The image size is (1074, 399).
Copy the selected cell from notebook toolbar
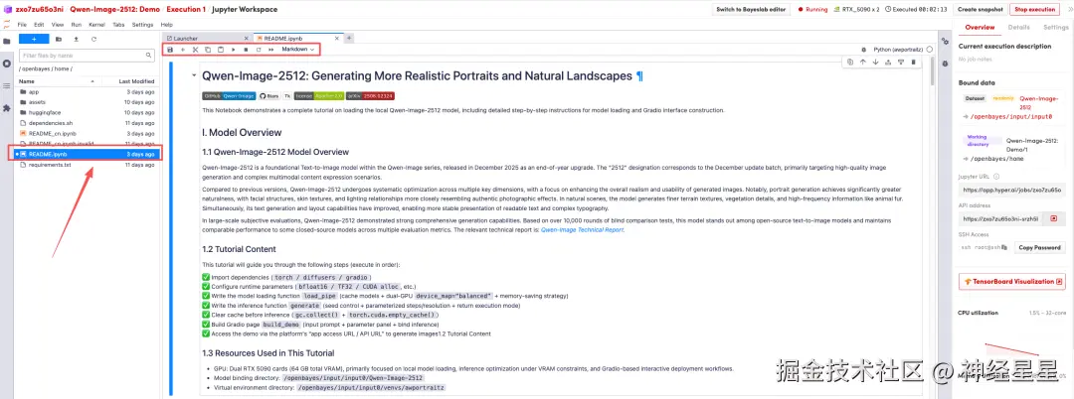pyautogui.click(x=208, y=50)
